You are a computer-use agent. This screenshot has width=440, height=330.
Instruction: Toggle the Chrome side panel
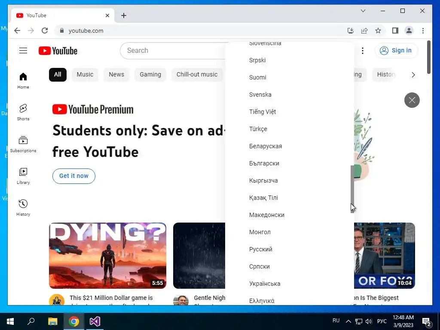tap(395, 31)
